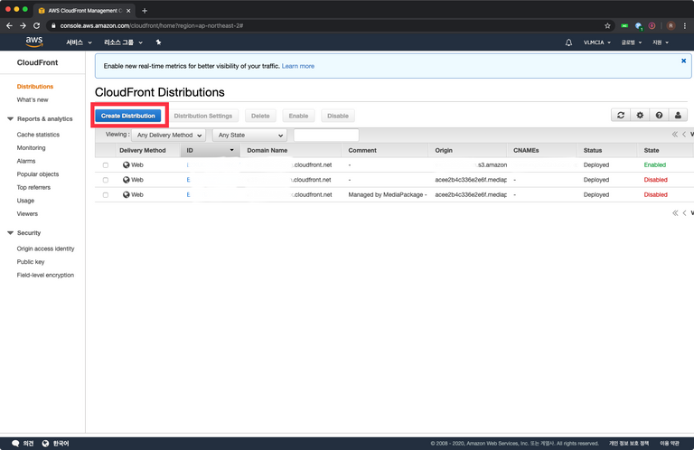Open Viewers report
This screenshot has height=450, width=694.
tap(27, 214)
